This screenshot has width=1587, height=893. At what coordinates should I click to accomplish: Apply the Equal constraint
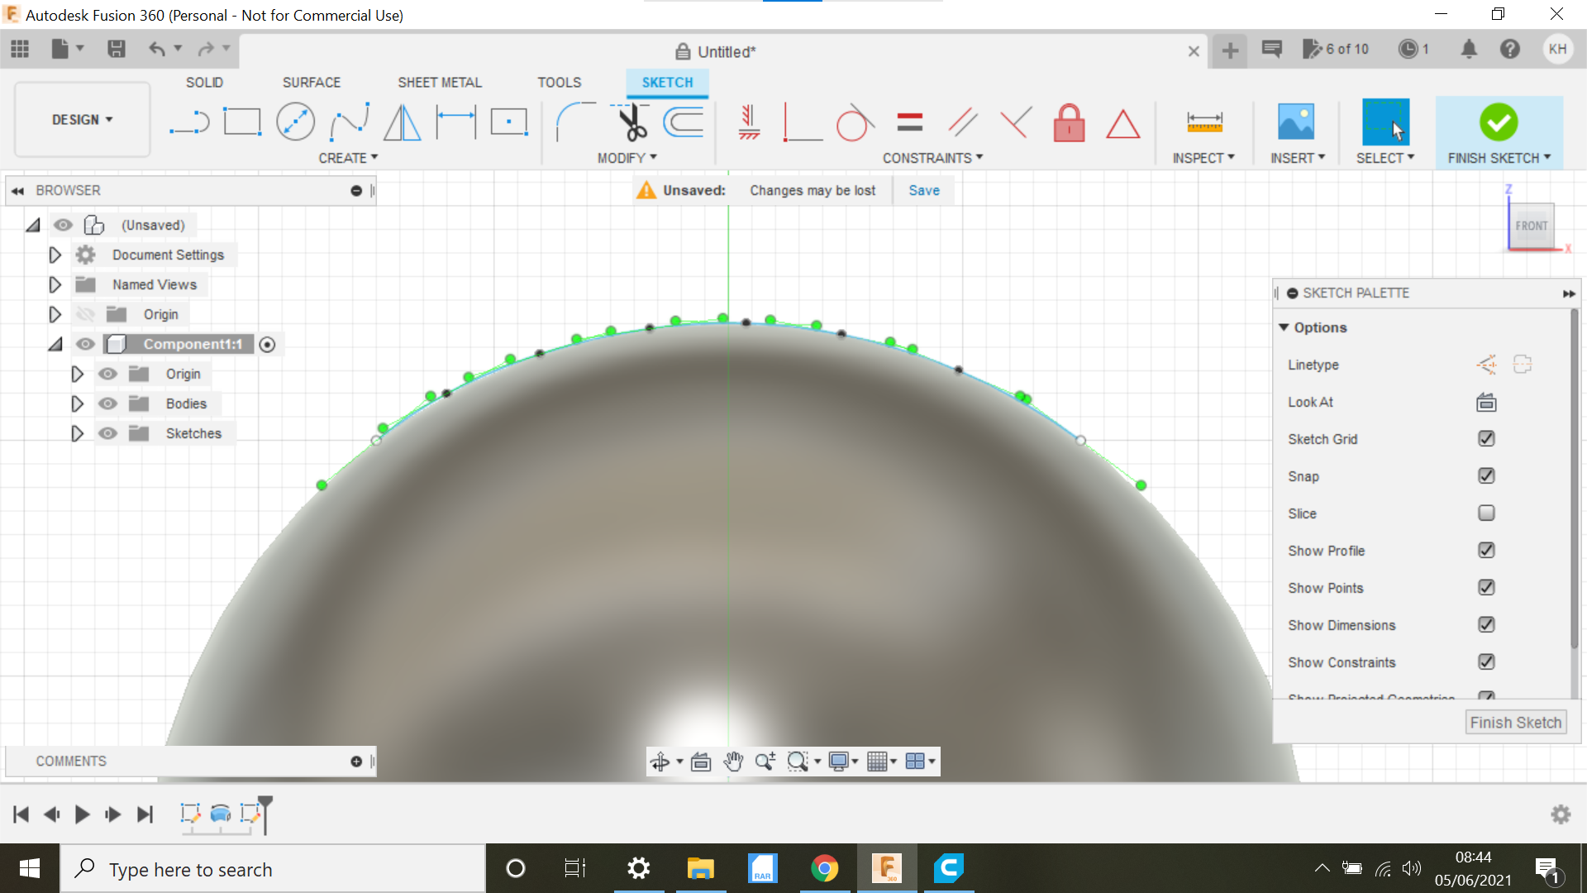pyautogui.click(x=909, y=122)
